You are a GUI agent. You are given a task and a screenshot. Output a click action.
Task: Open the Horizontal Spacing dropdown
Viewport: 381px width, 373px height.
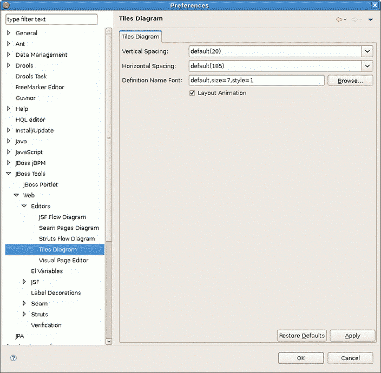point(367,66)
